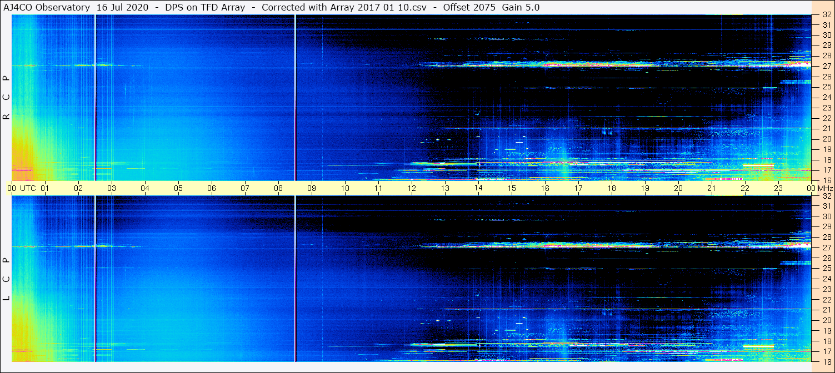This screenshot has height=373, width=835.
Task: Click hour '18' on the UTC time axis
Action: (x=612, y=188)
